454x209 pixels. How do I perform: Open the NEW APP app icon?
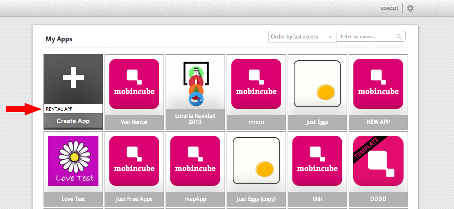click(378, 84)
